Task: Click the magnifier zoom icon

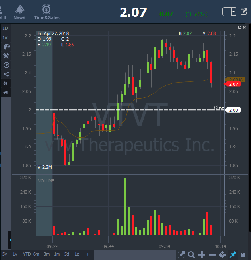Action: 191,255
